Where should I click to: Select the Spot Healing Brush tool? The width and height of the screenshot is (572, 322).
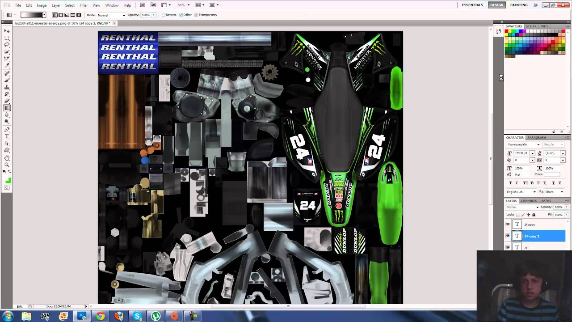tap(7, 73)
